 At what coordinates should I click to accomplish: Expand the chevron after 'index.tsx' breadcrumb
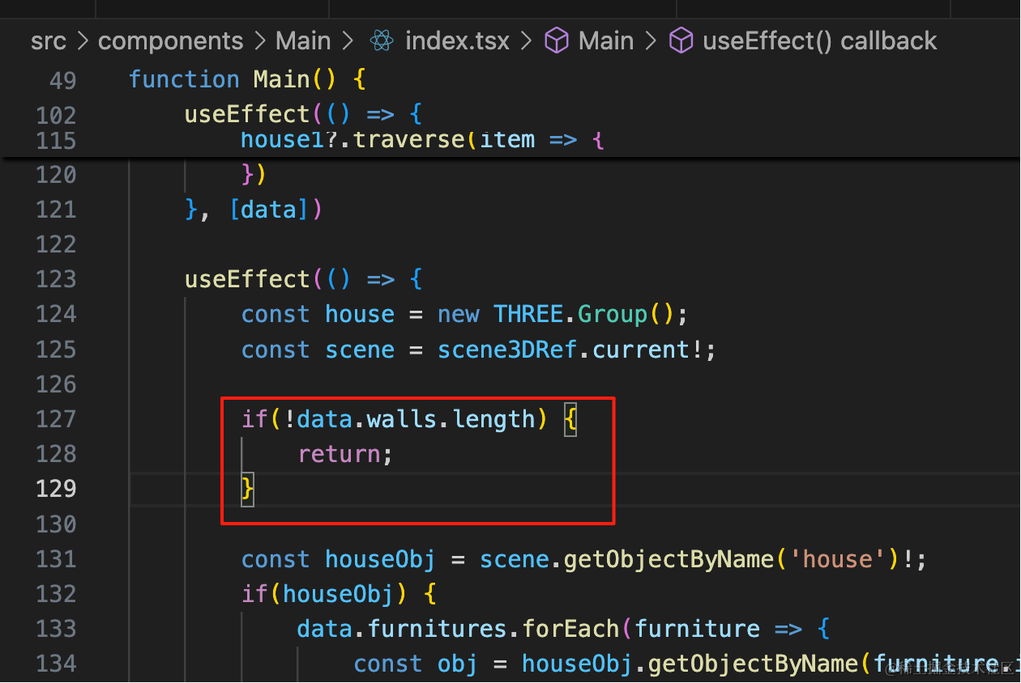[x=527, y=40]
